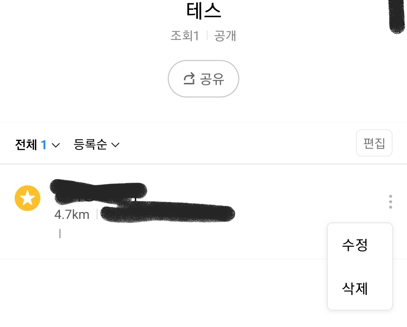Toggle the 공개 public visibility setting
Screen dimensions: 407x327
[x=225, y=36]
